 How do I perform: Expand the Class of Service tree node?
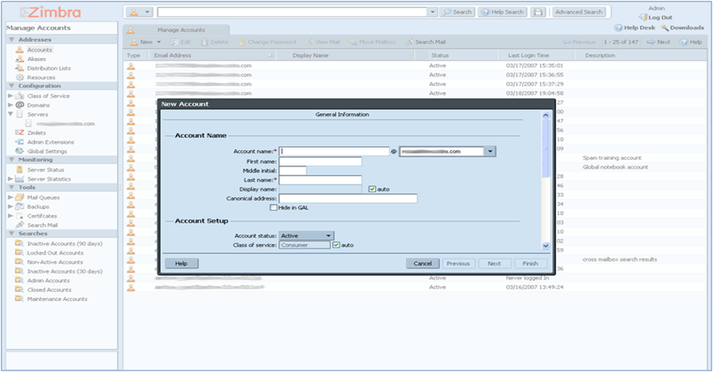tap(10, 96)
